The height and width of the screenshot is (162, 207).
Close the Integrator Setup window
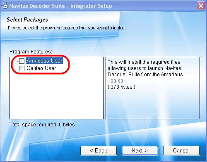[x=201, y=6]
